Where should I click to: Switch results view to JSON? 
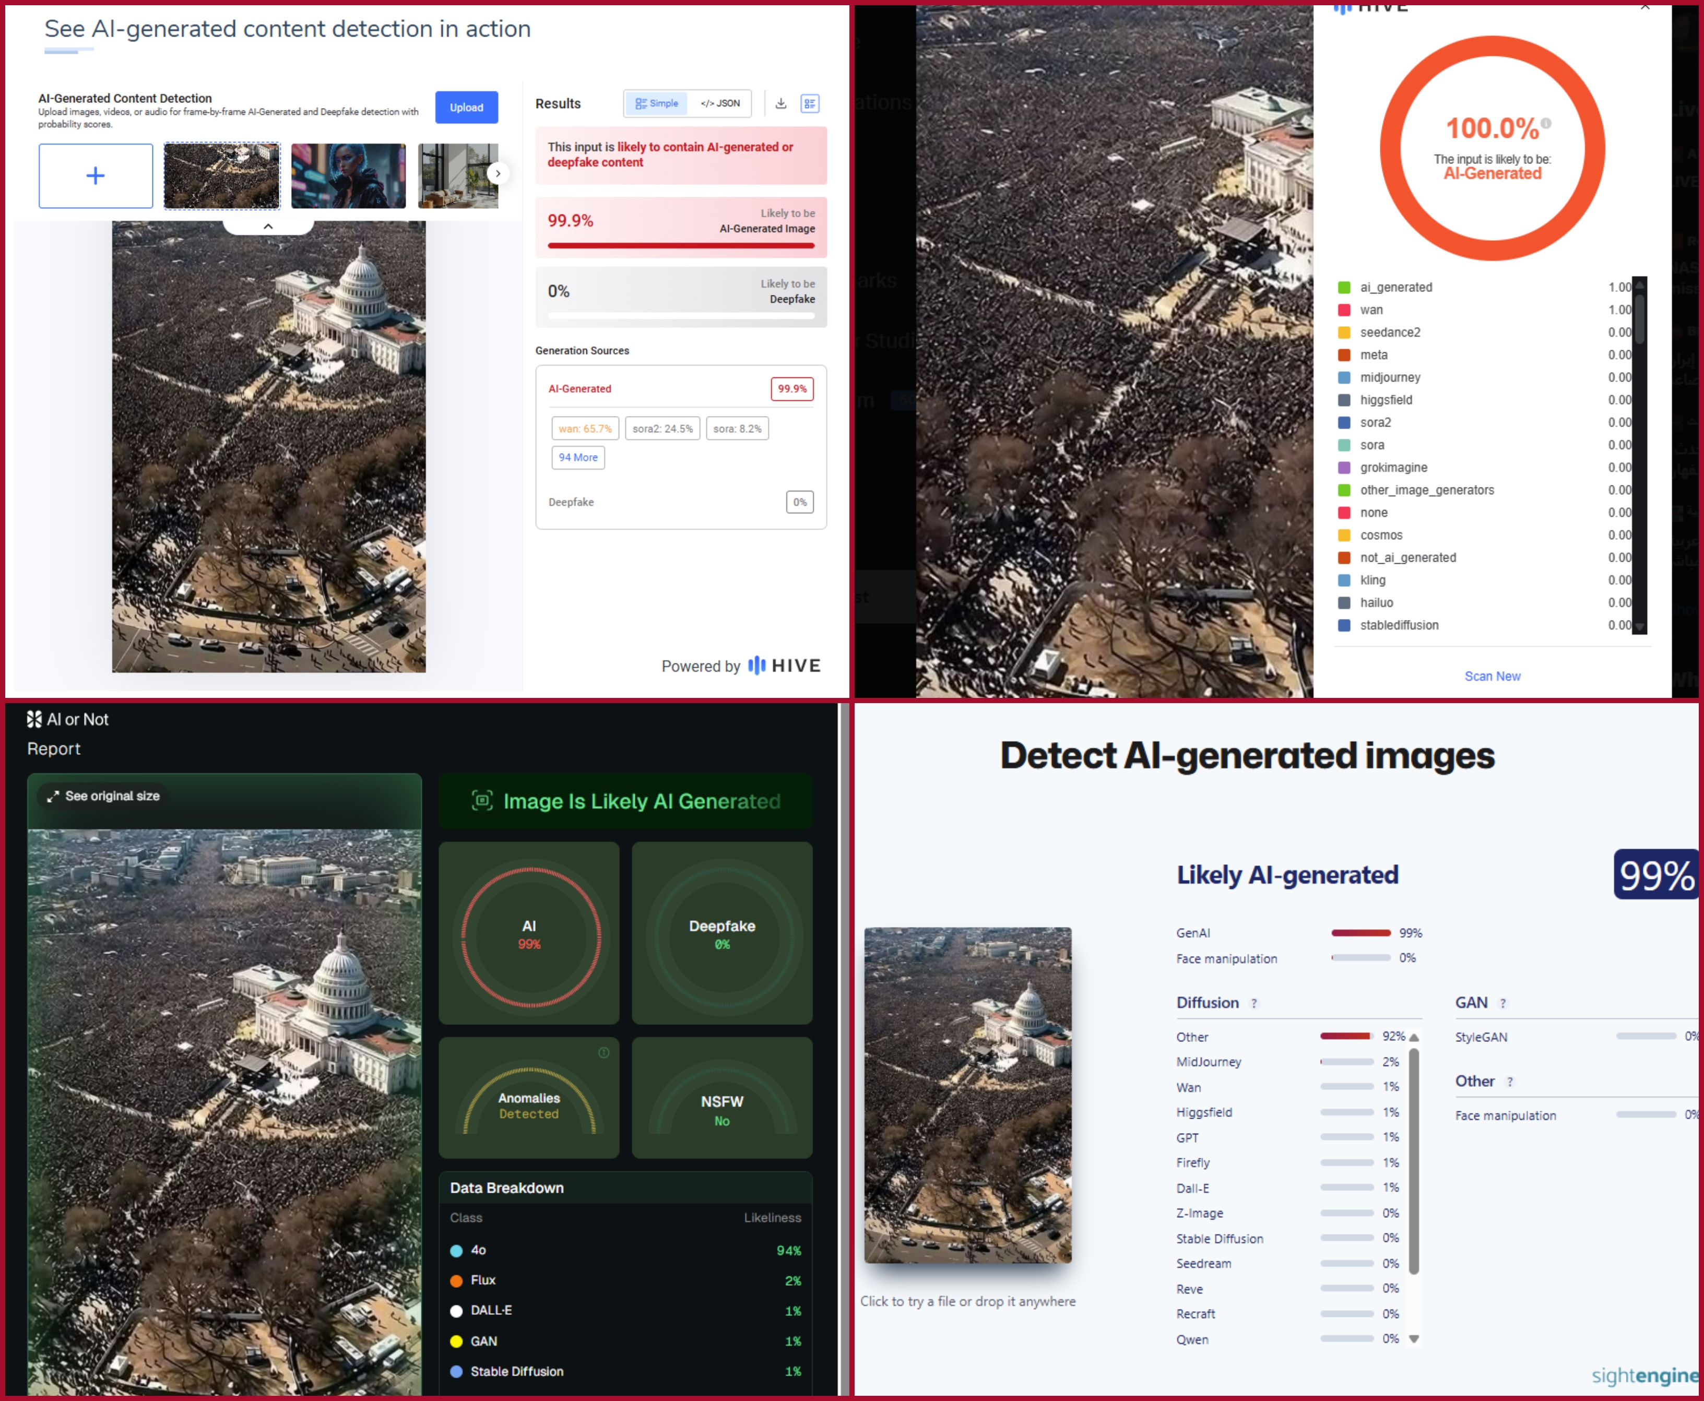pyautogui.click(x=720, y=103)
